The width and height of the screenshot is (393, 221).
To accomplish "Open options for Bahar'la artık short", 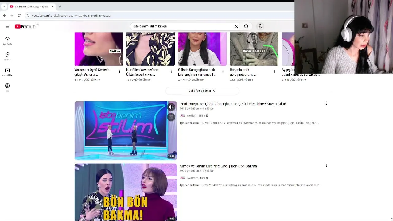I will pyautogui.click(x=274, y=72).
